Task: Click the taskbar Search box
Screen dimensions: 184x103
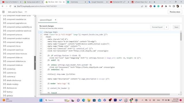Action: point(57,100)
